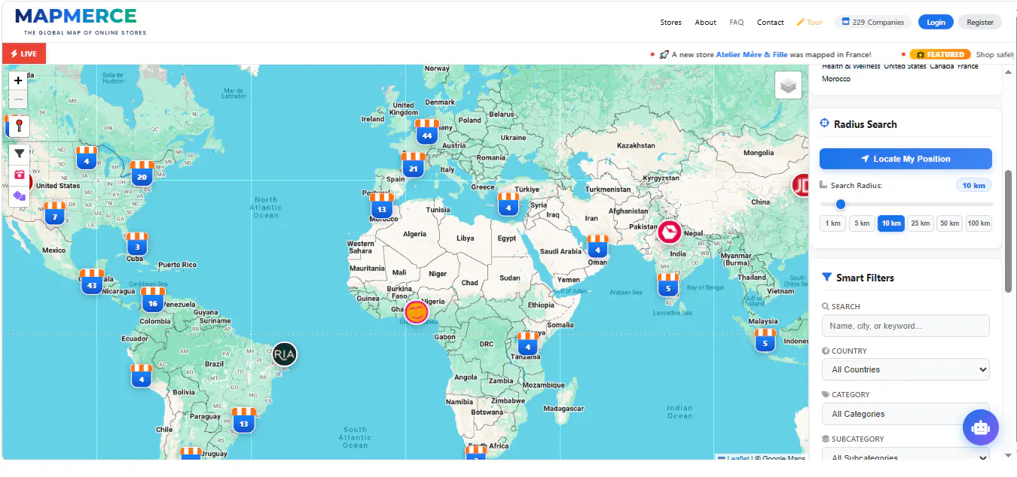Open the About page in navigation

(x=706, y=23)
